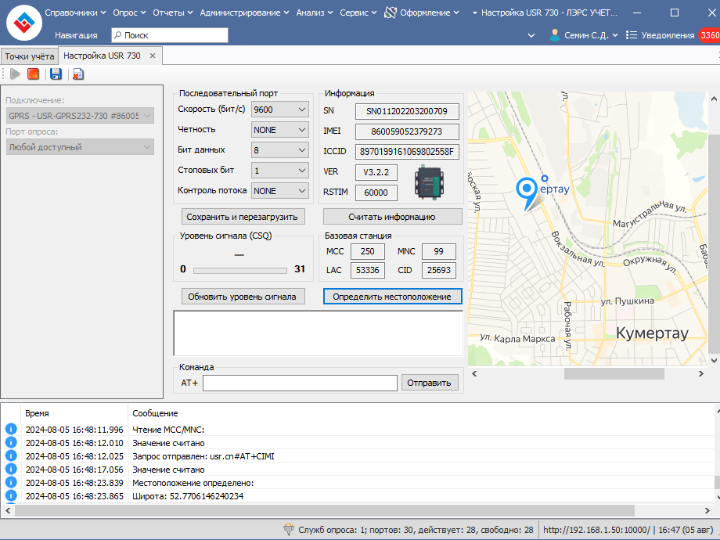
Task: Click the grayed-out start play icon
Action: click(15, 74)
